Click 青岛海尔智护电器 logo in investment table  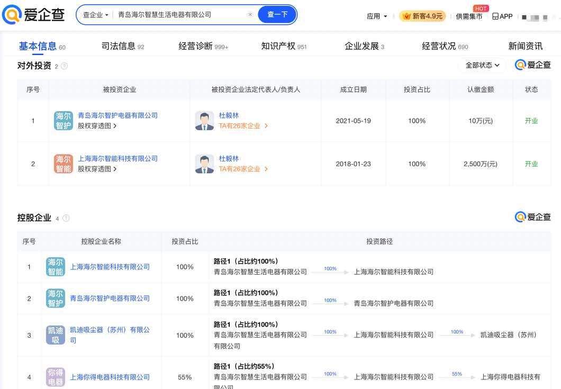64,121
